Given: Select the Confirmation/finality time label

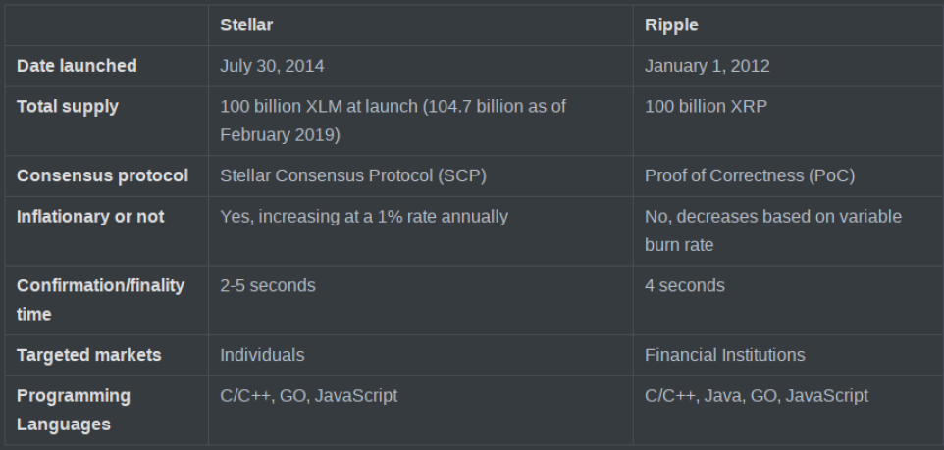Looking at the screenshot, I should pyautogui.click(x=100, y=300).
